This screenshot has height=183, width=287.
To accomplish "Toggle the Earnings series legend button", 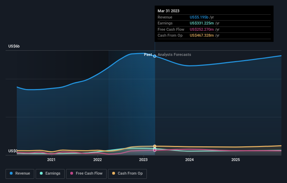I will [x=50, y=174].
